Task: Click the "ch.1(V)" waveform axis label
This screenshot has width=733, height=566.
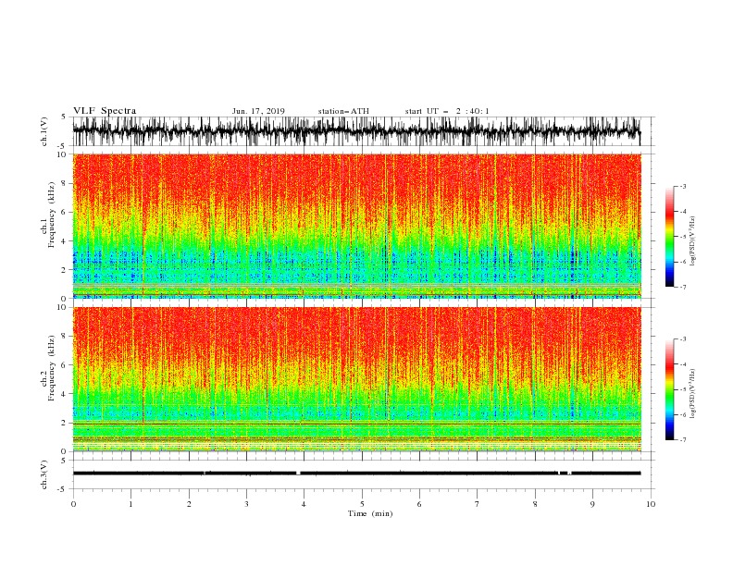Action: click(x=44, y=131)
